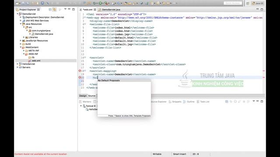Select the lib folder under WEB-INF
The image size is (280, 157).
tap(33, 57)
